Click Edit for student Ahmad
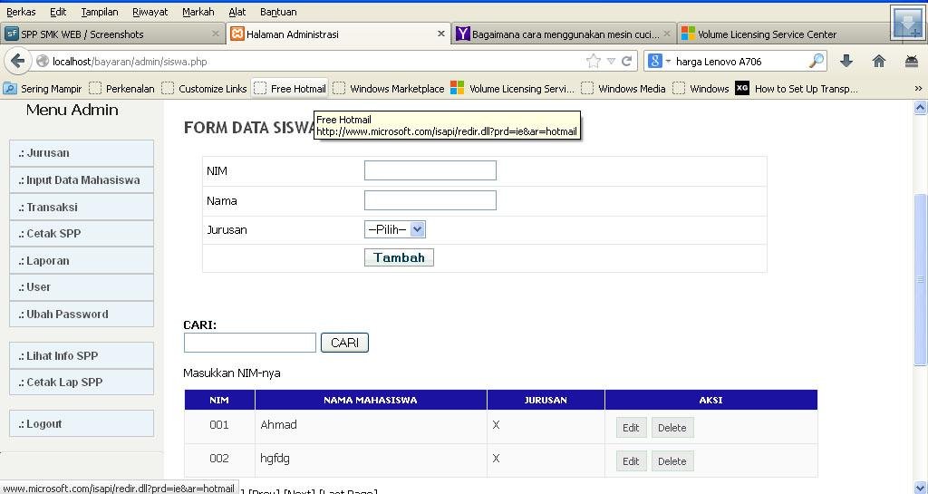Viewport: 928px width, 494px height. click(631, 427)
